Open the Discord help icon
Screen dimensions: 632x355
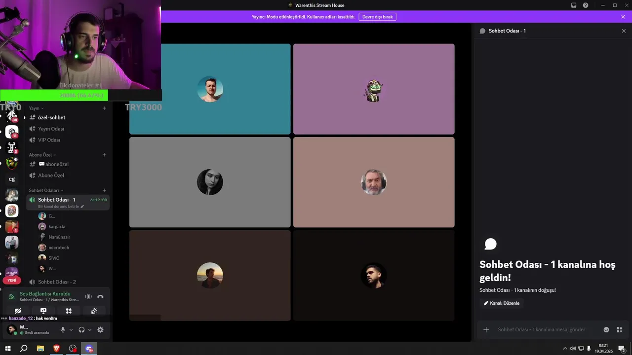coord(586,5)
